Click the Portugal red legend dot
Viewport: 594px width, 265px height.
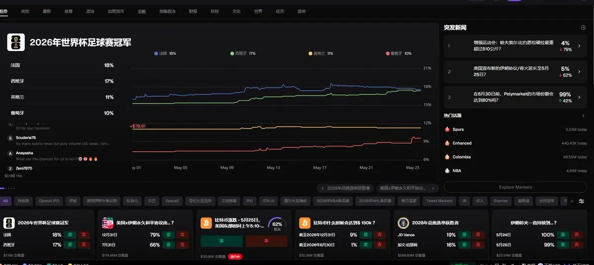(x=388, y=53)
